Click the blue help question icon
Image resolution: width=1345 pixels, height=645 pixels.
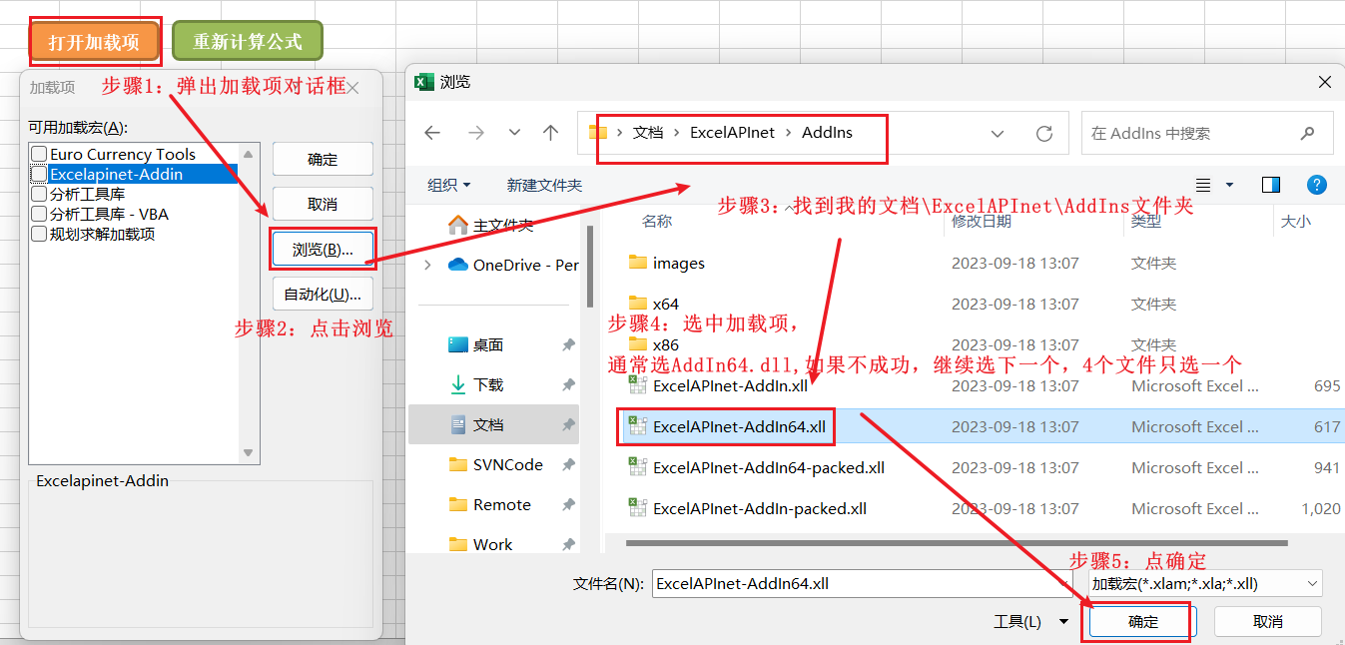point(1317,185)
